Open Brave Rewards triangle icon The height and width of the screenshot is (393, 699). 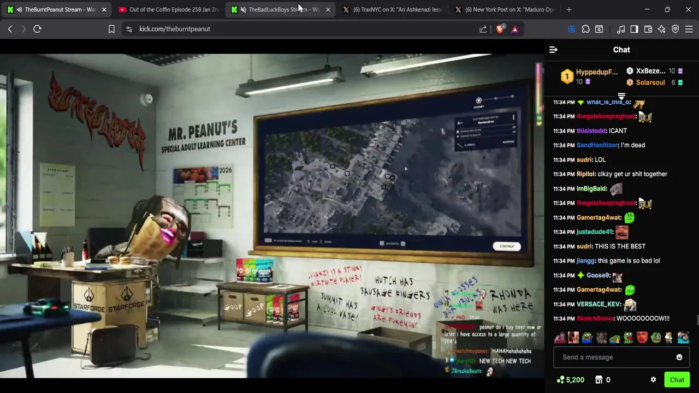514,29
